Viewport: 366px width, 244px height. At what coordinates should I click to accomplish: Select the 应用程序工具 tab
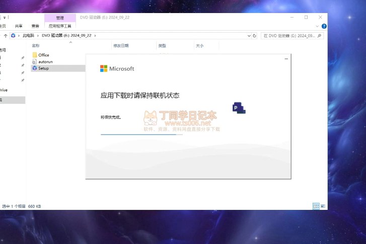[x=60, y=26]
